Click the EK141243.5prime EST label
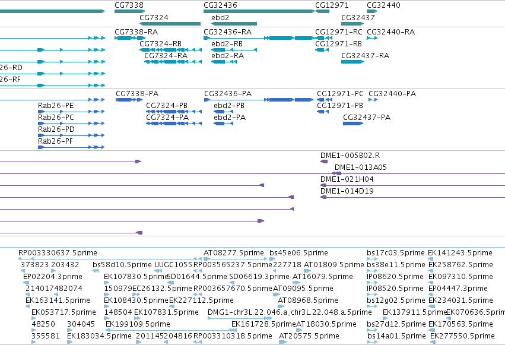Viewport: 505px width, 345px height. pyautogui.click(x=460, y=253)
